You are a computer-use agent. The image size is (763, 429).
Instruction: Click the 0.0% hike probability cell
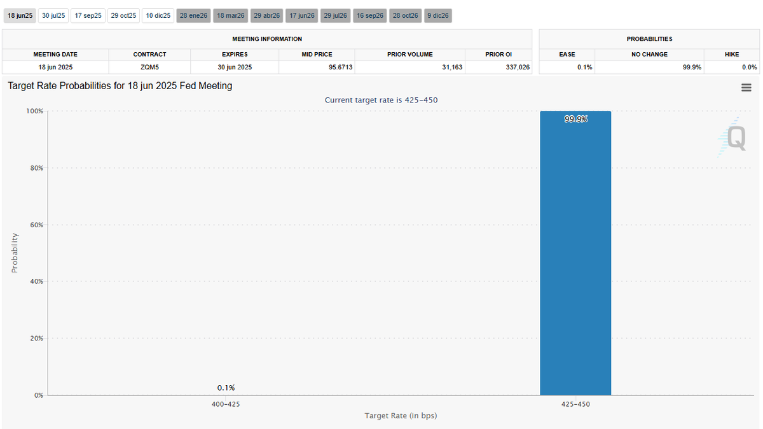732,67
